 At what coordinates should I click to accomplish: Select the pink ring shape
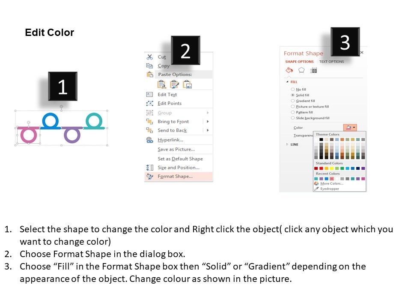tap(29, 136)
